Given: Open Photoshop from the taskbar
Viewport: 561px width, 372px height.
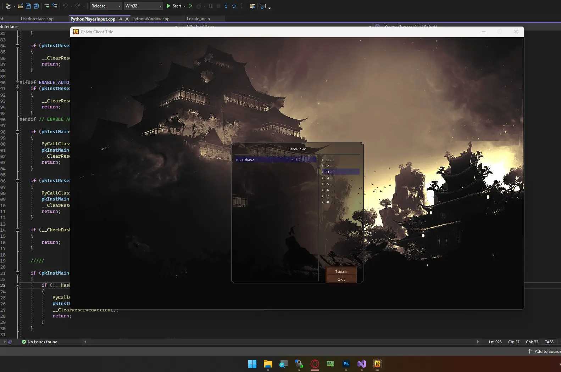Looking at the screenshot, I should click(346, 364).
